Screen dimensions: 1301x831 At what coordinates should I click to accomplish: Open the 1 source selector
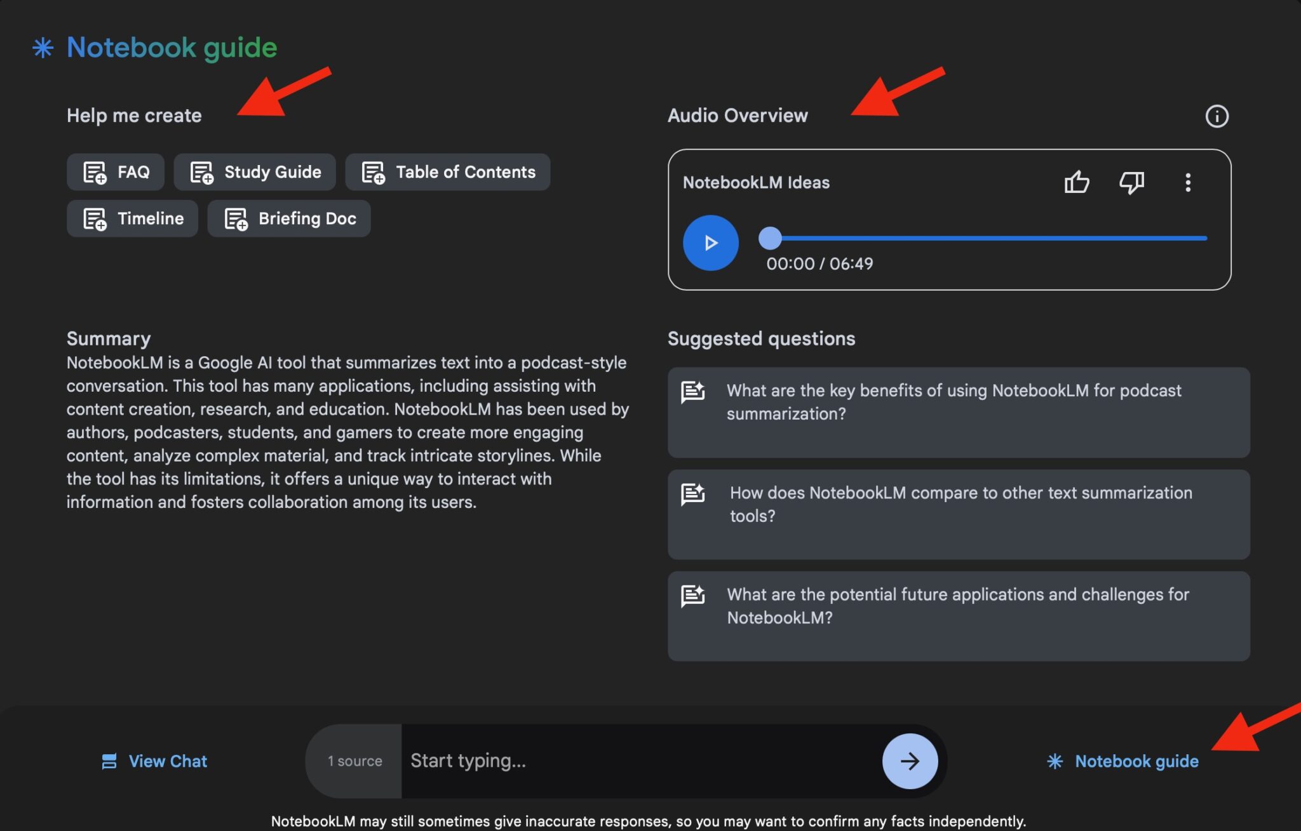click(354, 761)
